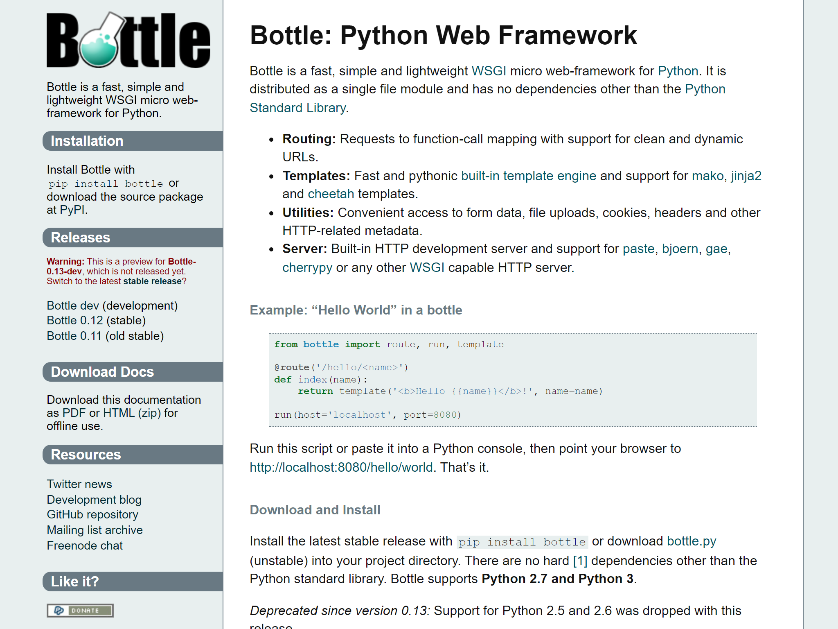
Task: Switch to the stable release link
Action: coord(152,281)
